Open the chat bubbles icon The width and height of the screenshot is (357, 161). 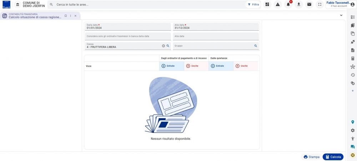[353, 147]
